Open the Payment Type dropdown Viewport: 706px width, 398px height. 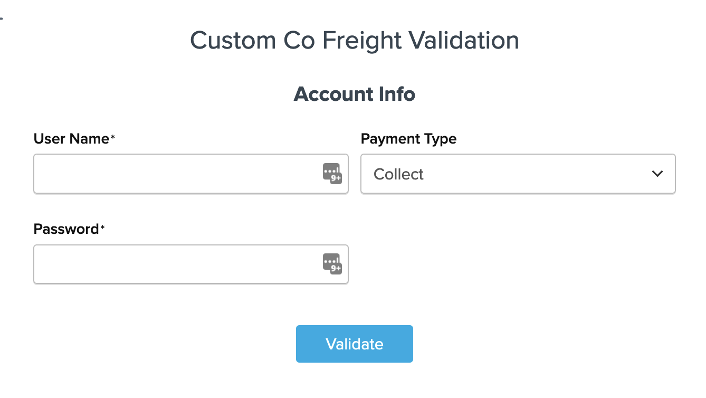518,174
